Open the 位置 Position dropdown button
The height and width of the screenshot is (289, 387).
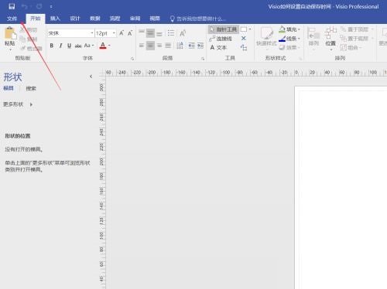coord(330,38)
